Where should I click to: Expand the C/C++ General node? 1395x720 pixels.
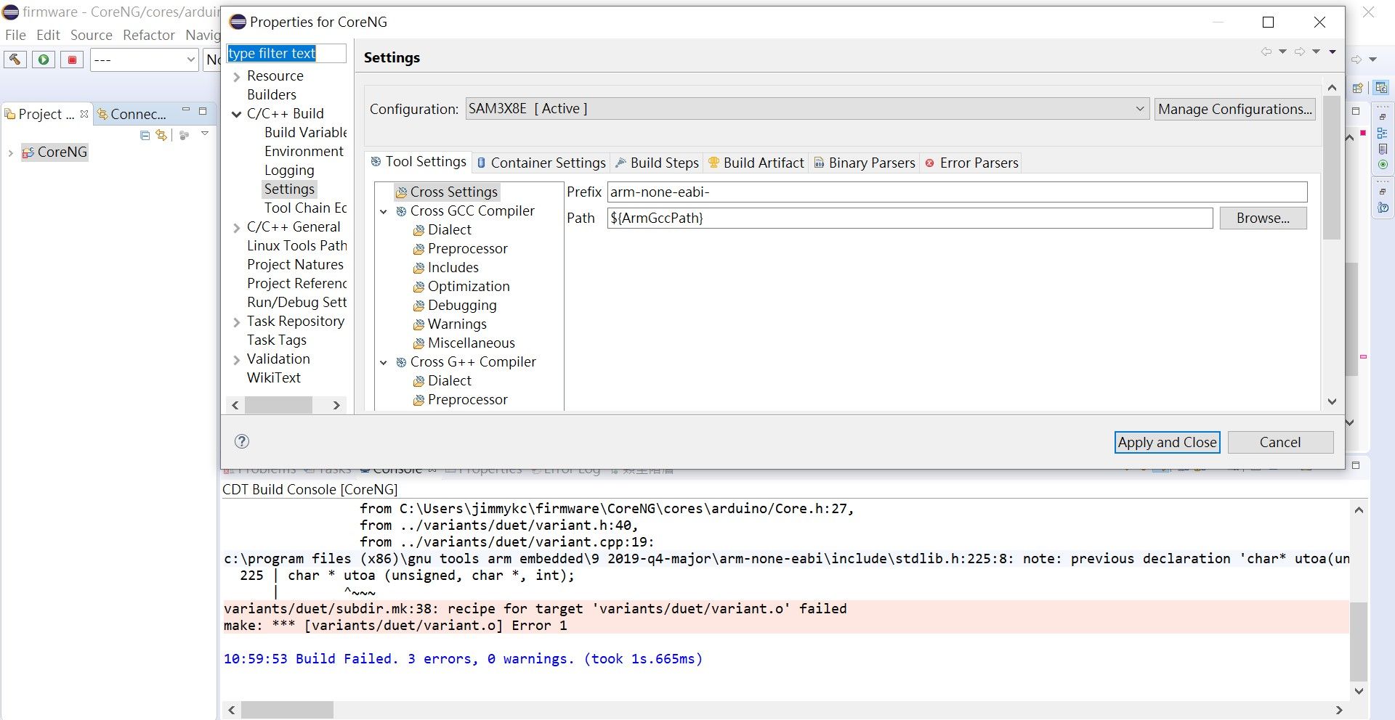(x=237, y=227)
